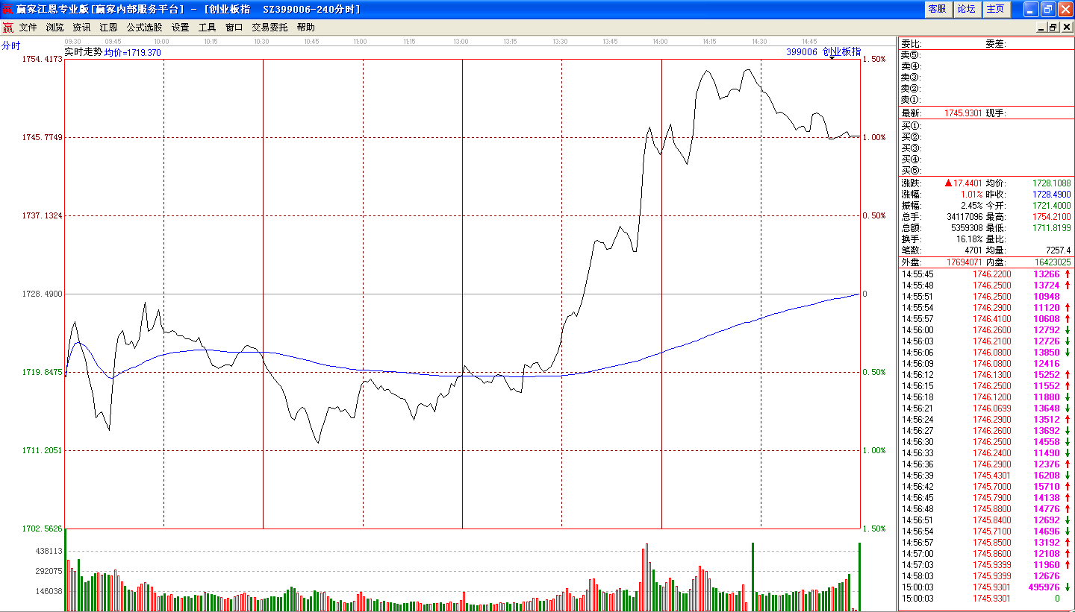Click the 399006 创业板指 title

pos(823,52)
